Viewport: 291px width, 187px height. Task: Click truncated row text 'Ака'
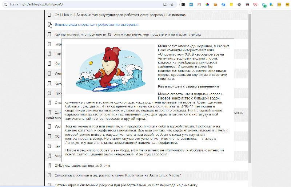(x=58, y=156)
